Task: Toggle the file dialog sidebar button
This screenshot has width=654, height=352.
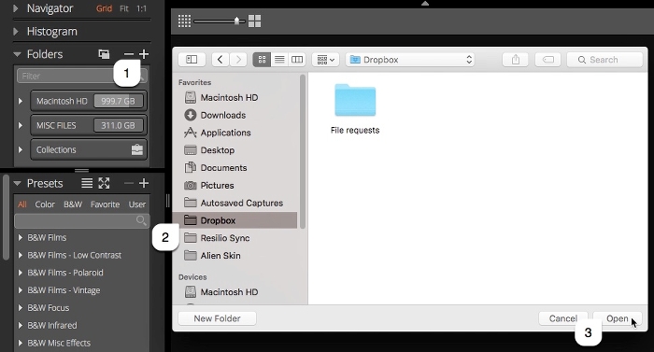Action: coord(192,60)
